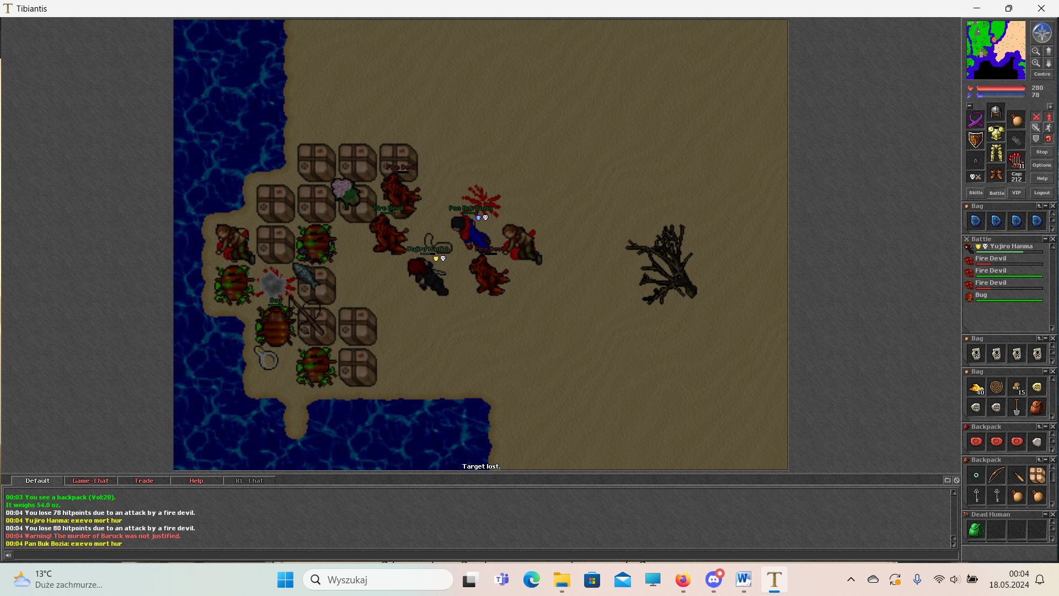The width and height of the screenshot is (1059, 596).
Task: Select the green backpack in Dead Human
Action: click(976, 530)
